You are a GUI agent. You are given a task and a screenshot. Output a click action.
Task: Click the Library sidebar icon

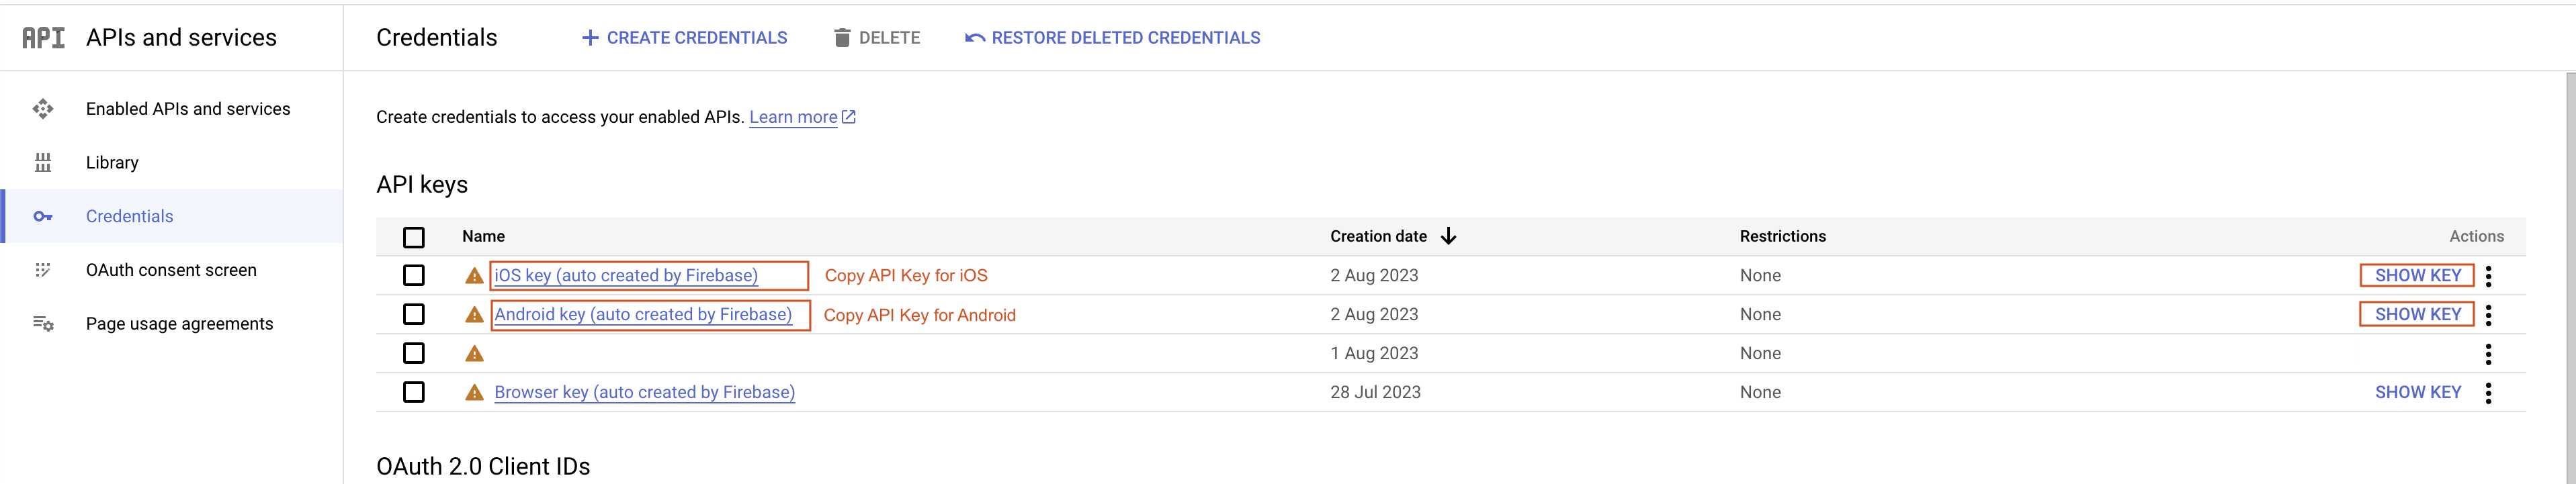[x=43, y=163]
